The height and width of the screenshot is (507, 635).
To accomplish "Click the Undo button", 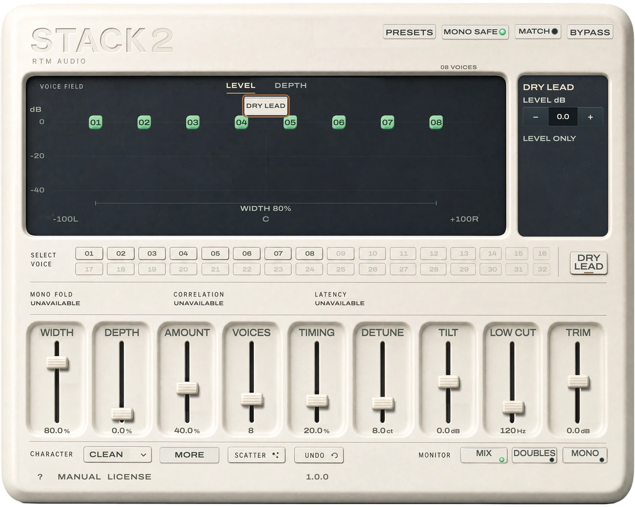I will [319, 455].
